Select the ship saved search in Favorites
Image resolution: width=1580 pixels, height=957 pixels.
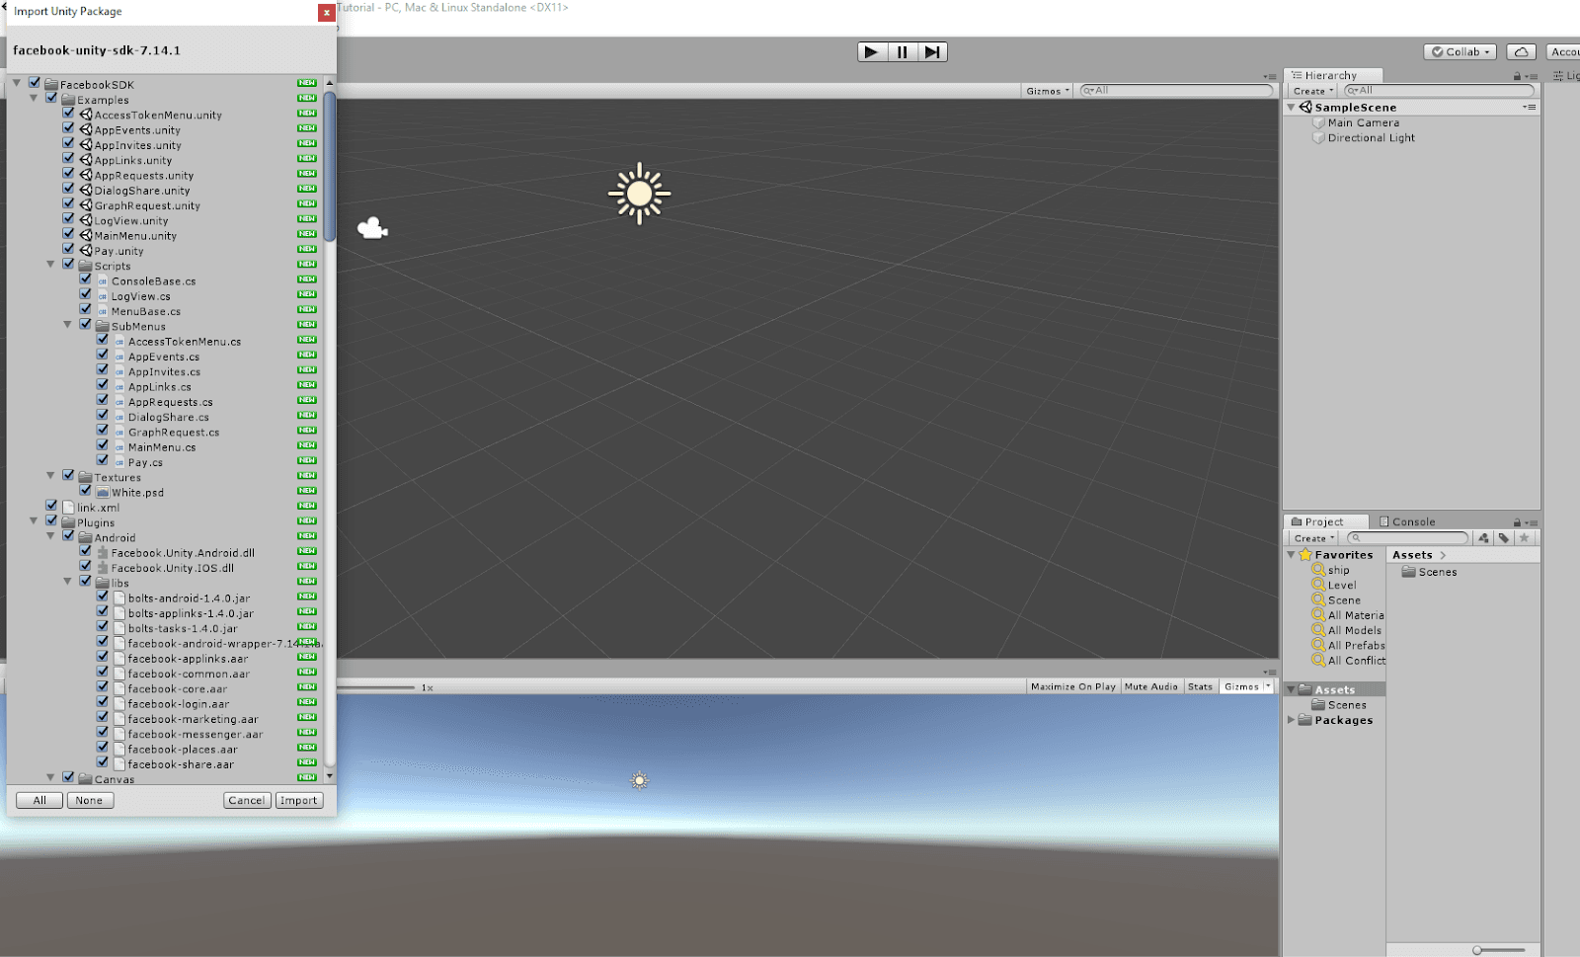pos(1340,570)
